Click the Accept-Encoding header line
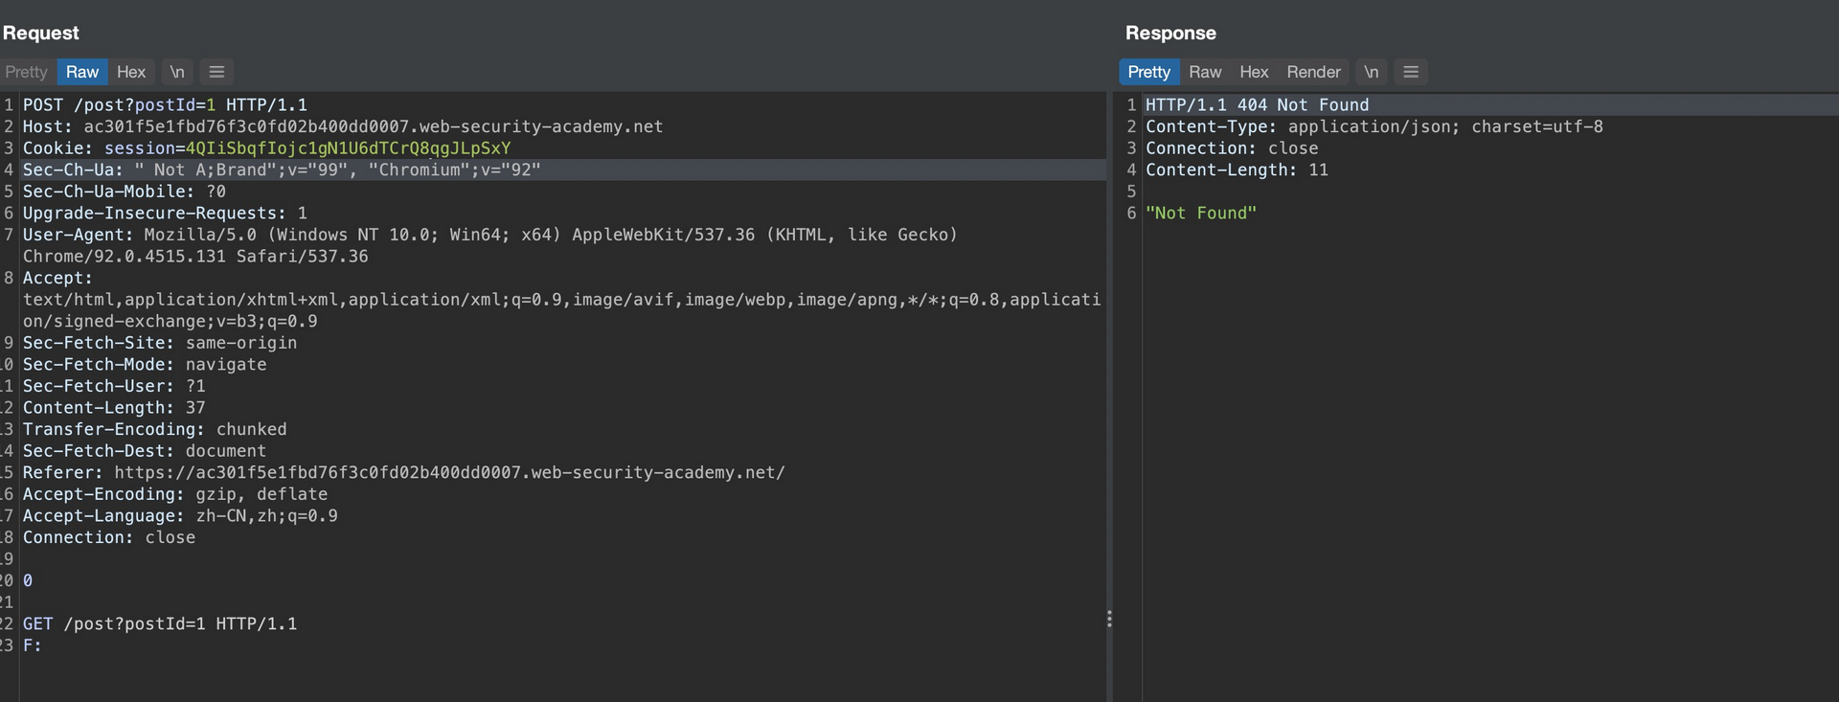This screenshot has height=702, width=1839. pos(175,494)
